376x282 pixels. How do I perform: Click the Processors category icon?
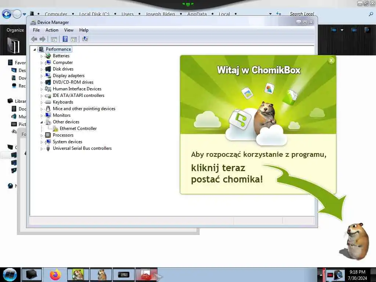(x=48, y=135)
